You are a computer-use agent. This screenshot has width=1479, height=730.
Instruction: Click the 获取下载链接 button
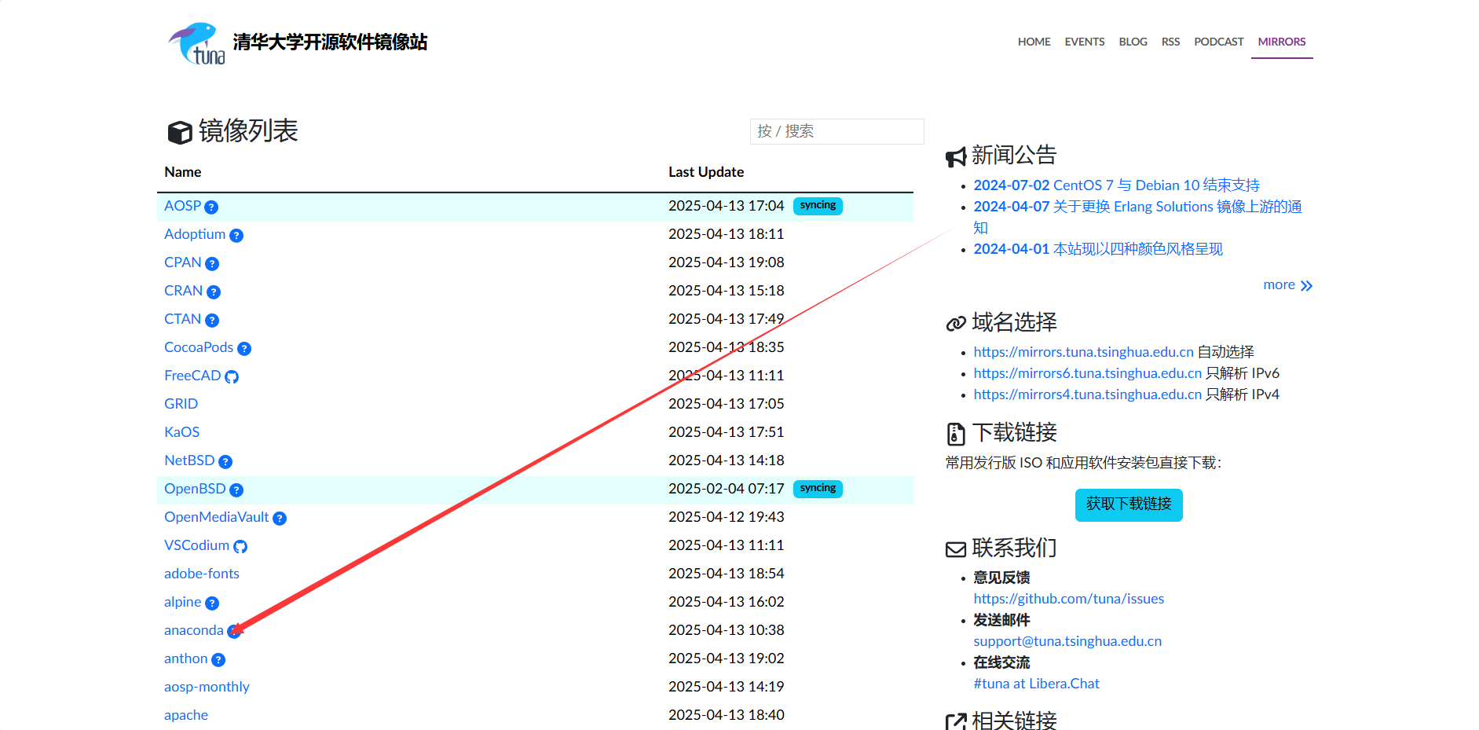click(x=1129, y=504)
